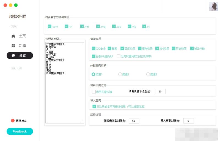Enable the 历史权重词数 checkbox
The width and height of the screenshot is (220, 141).
click(x=119, y=56)
